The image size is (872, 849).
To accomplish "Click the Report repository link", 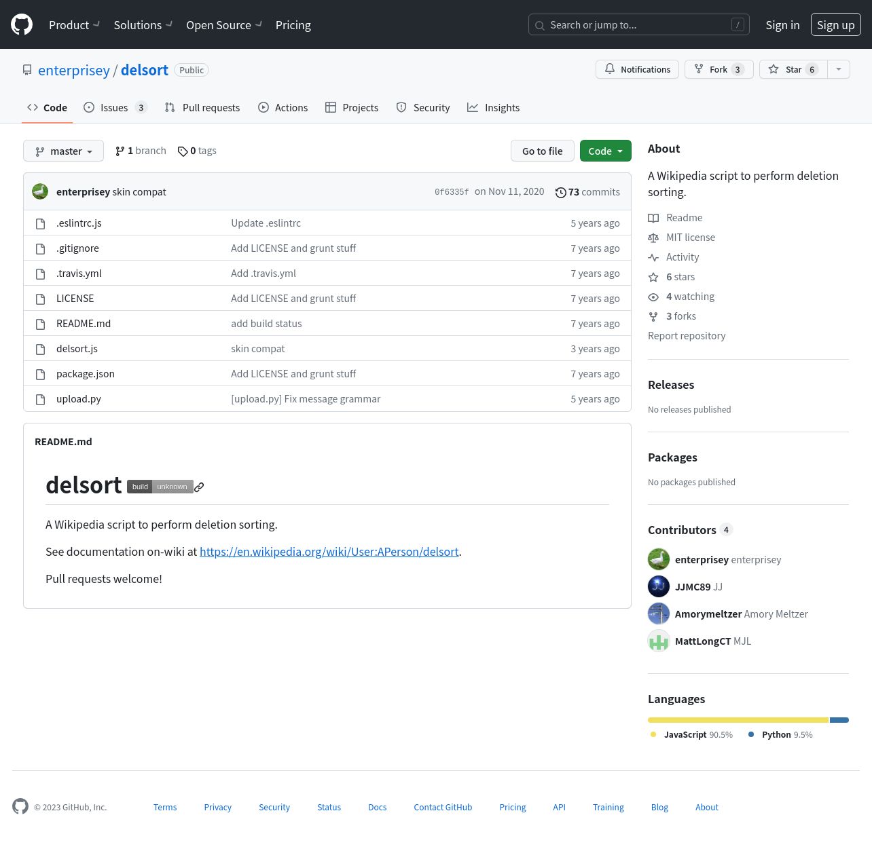I will pyautogui.click(x=687, y=336).
